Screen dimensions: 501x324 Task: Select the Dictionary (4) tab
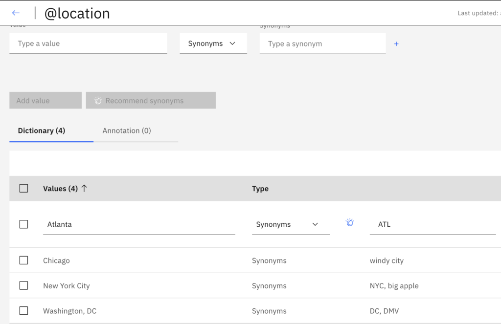(x=42, y=130)
